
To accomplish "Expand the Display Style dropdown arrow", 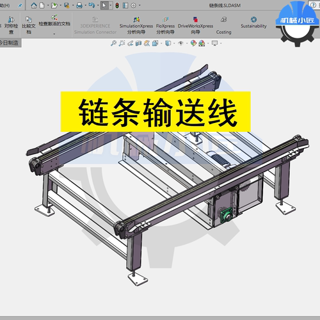I will pos(174,44).
